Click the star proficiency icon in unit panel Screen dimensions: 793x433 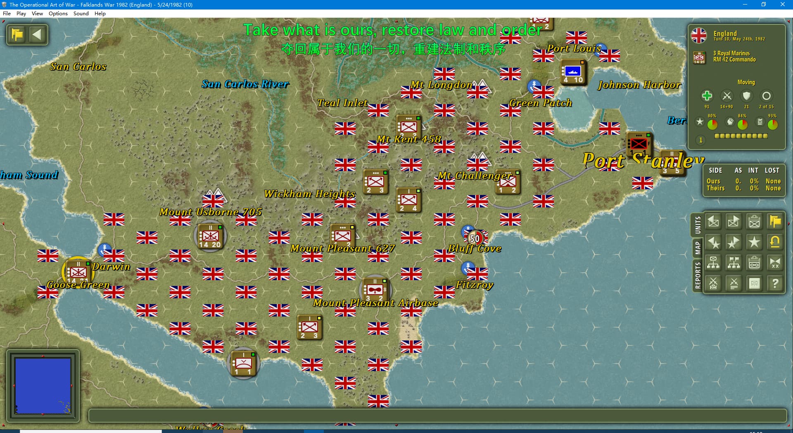click(x=700, y=121)
